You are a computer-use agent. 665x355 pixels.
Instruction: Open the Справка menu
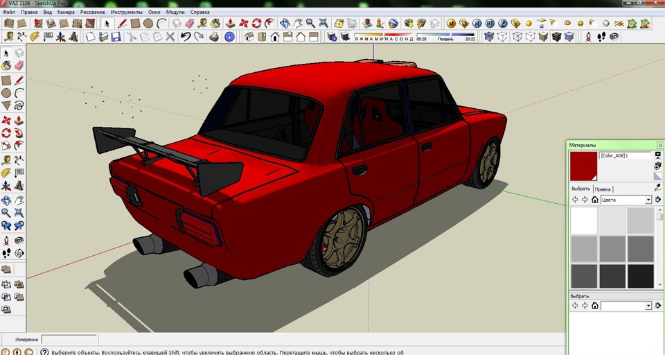199,12
